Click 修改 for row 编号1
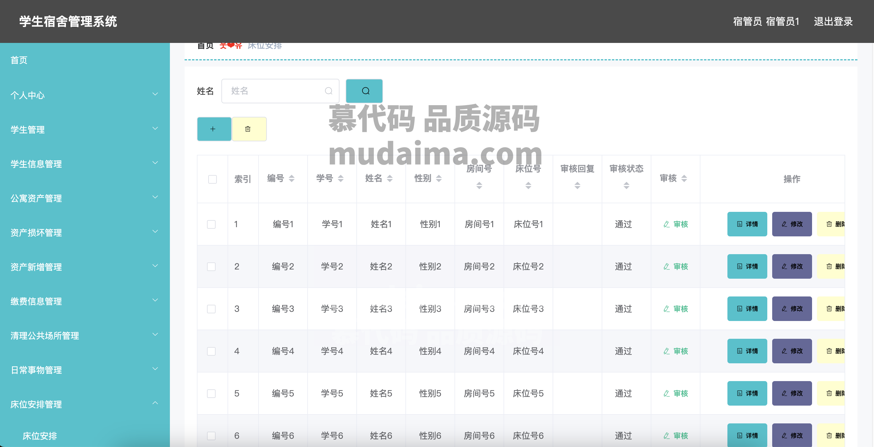 pos(792,224)
